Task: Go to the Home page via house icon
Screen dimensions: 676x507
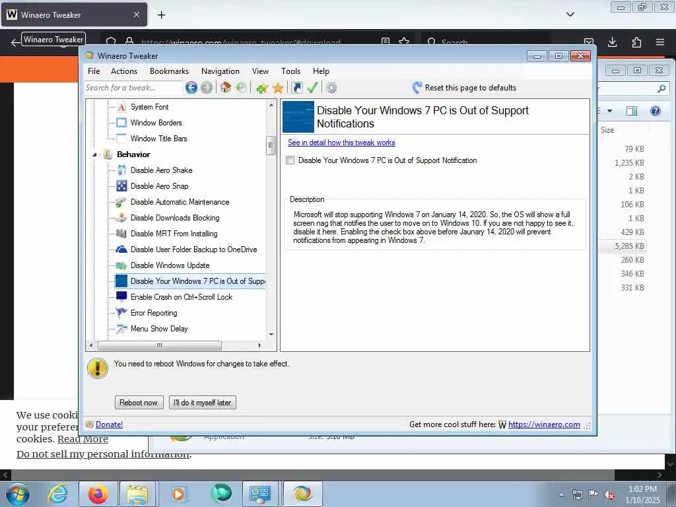Action: click(226, 88)
